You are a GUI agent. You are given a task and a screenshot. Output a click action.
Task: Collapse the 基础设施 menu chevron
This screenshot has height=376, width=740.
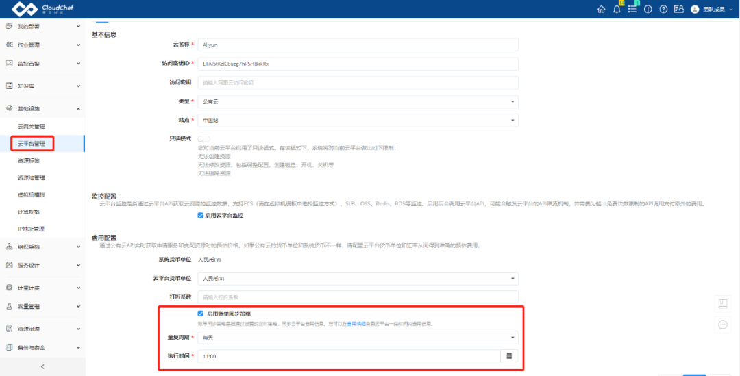(78, 108)
